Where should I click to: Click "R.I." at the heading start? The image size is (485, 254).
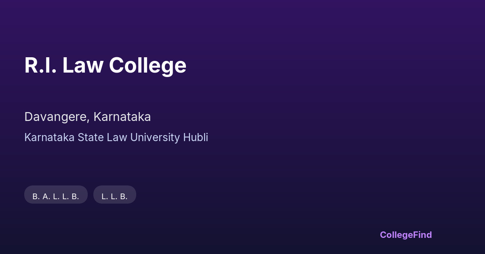39,65
